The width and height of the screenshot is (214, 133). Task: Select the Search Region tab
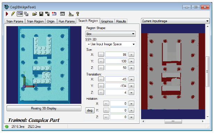[x=88, y=21]
